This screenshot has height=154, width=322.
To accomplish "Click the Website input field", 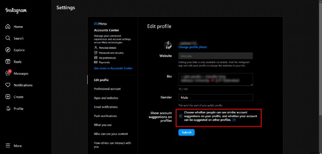I will pos(216,56).
